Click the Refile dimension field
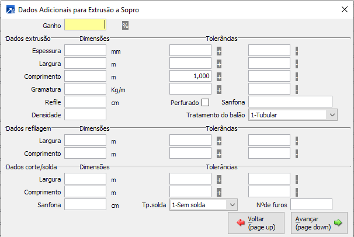 [x=85, y=102]
